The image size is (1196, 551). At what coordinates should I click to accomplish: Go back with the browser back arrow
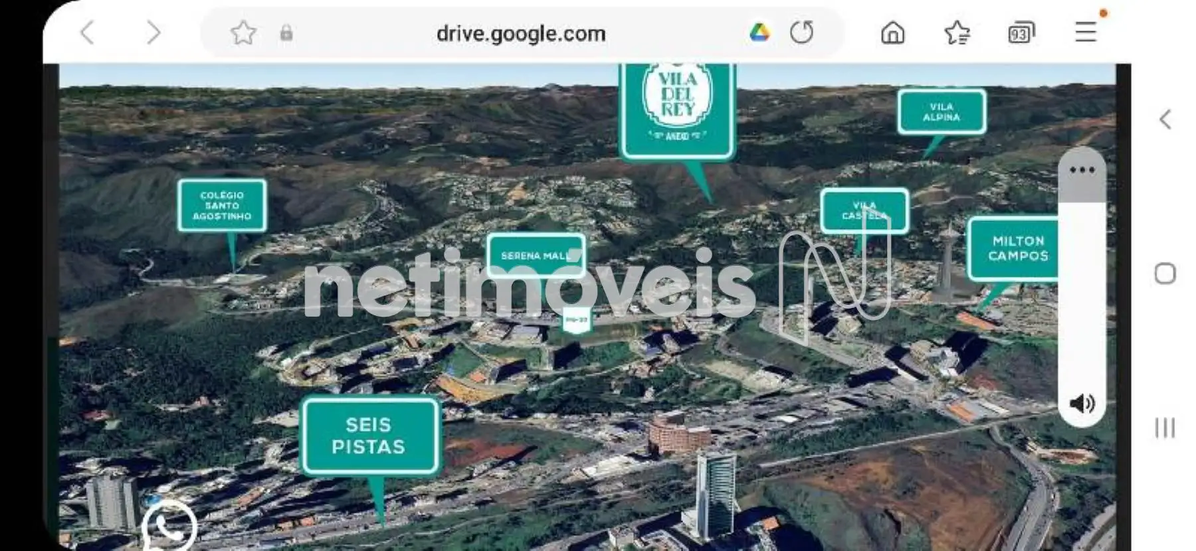click(88, 33)
